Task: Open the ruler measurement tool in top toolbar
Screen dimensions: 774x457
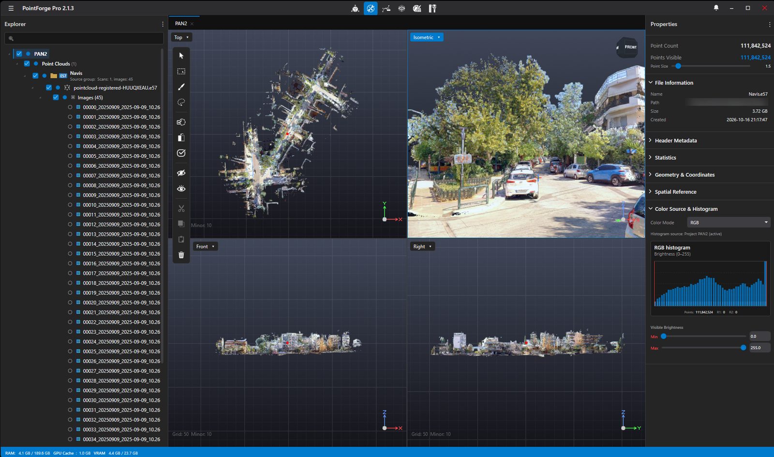Action: point(432,8)
